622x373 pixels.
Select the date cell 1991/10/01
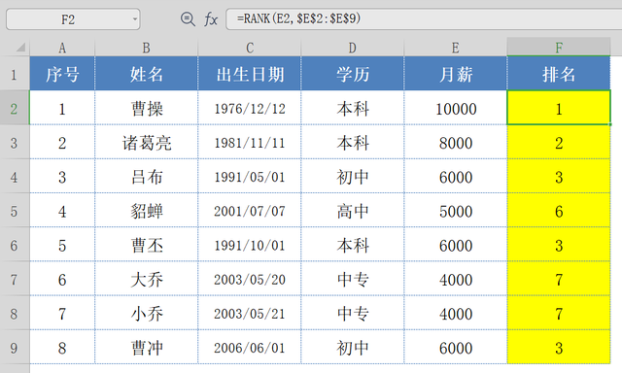250,244
